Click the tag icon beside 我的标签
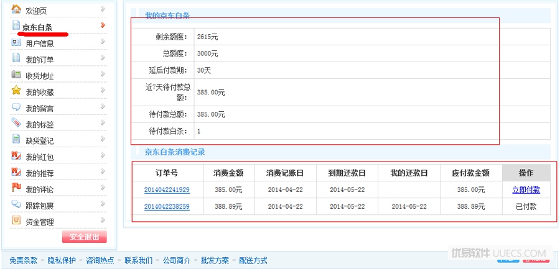The width and height of the screenshot is (560, 269). (x=16, y=123)
